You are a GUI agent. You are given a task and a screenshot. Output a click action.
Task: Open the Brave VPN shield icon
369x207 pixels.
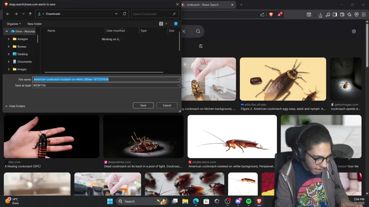pyautogui.click(x=357, y=14)
